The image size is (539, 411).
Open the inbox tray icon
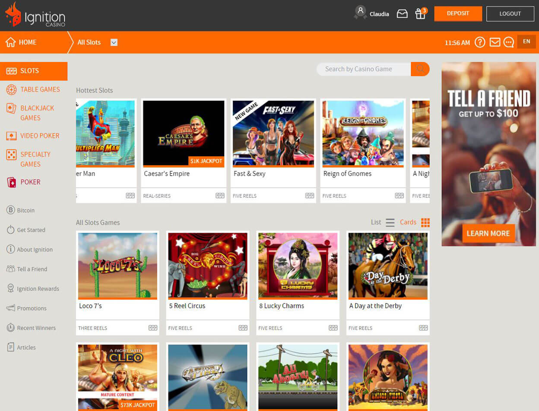tap(402, 14)
